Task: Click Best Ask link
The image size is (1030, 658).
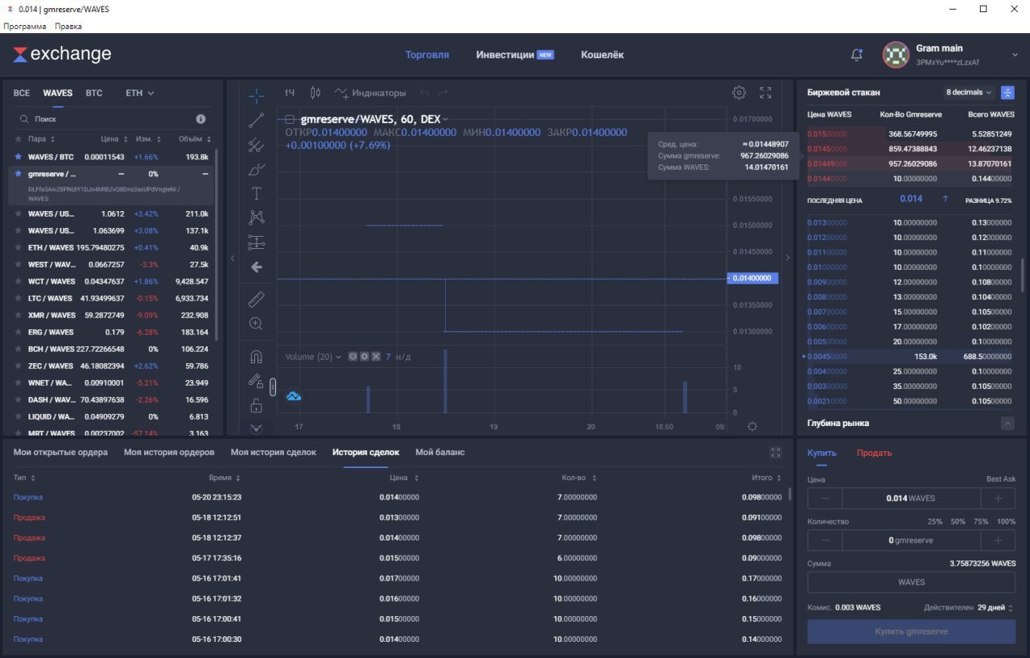Action: click(x=1001, y=479)
